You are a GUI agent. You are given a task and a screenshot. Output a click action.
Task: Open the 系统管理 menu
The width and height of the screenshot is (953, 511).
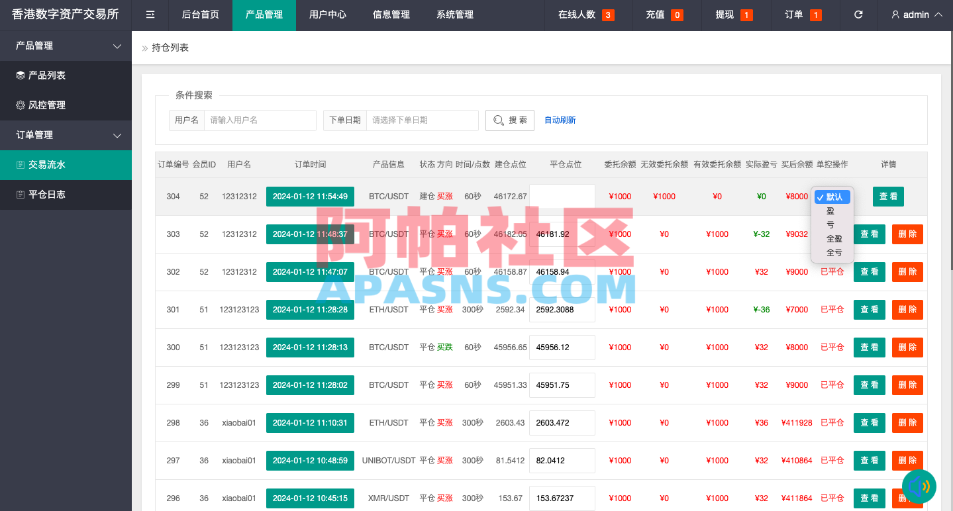point(454,15)
